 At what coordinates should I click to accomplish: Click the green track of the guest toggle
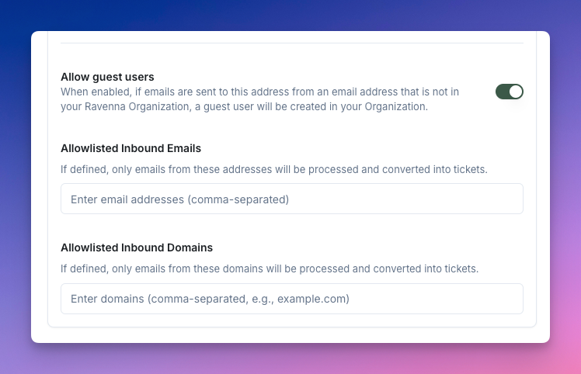pyautogui.click(x=502, y=92)
